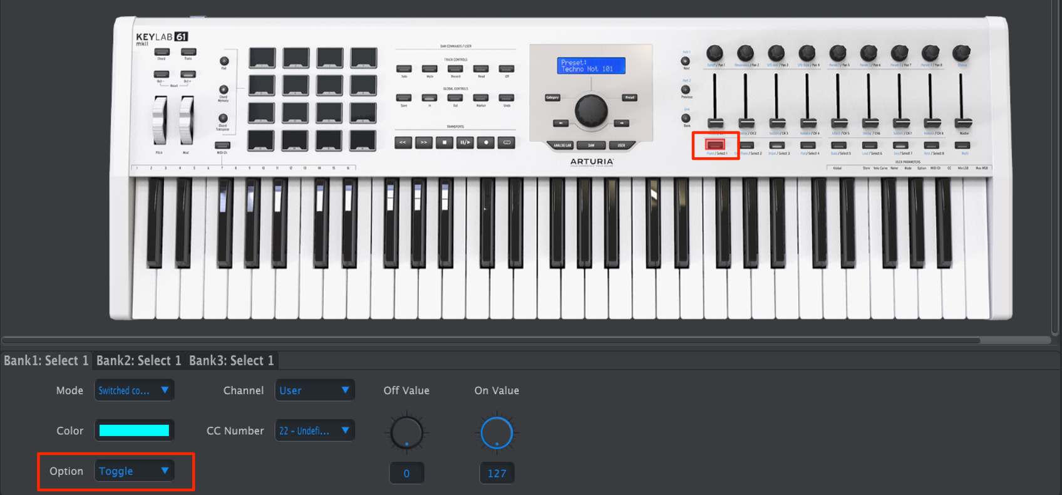Click the Chorus knob above master fader

click(x=961, y=53)
